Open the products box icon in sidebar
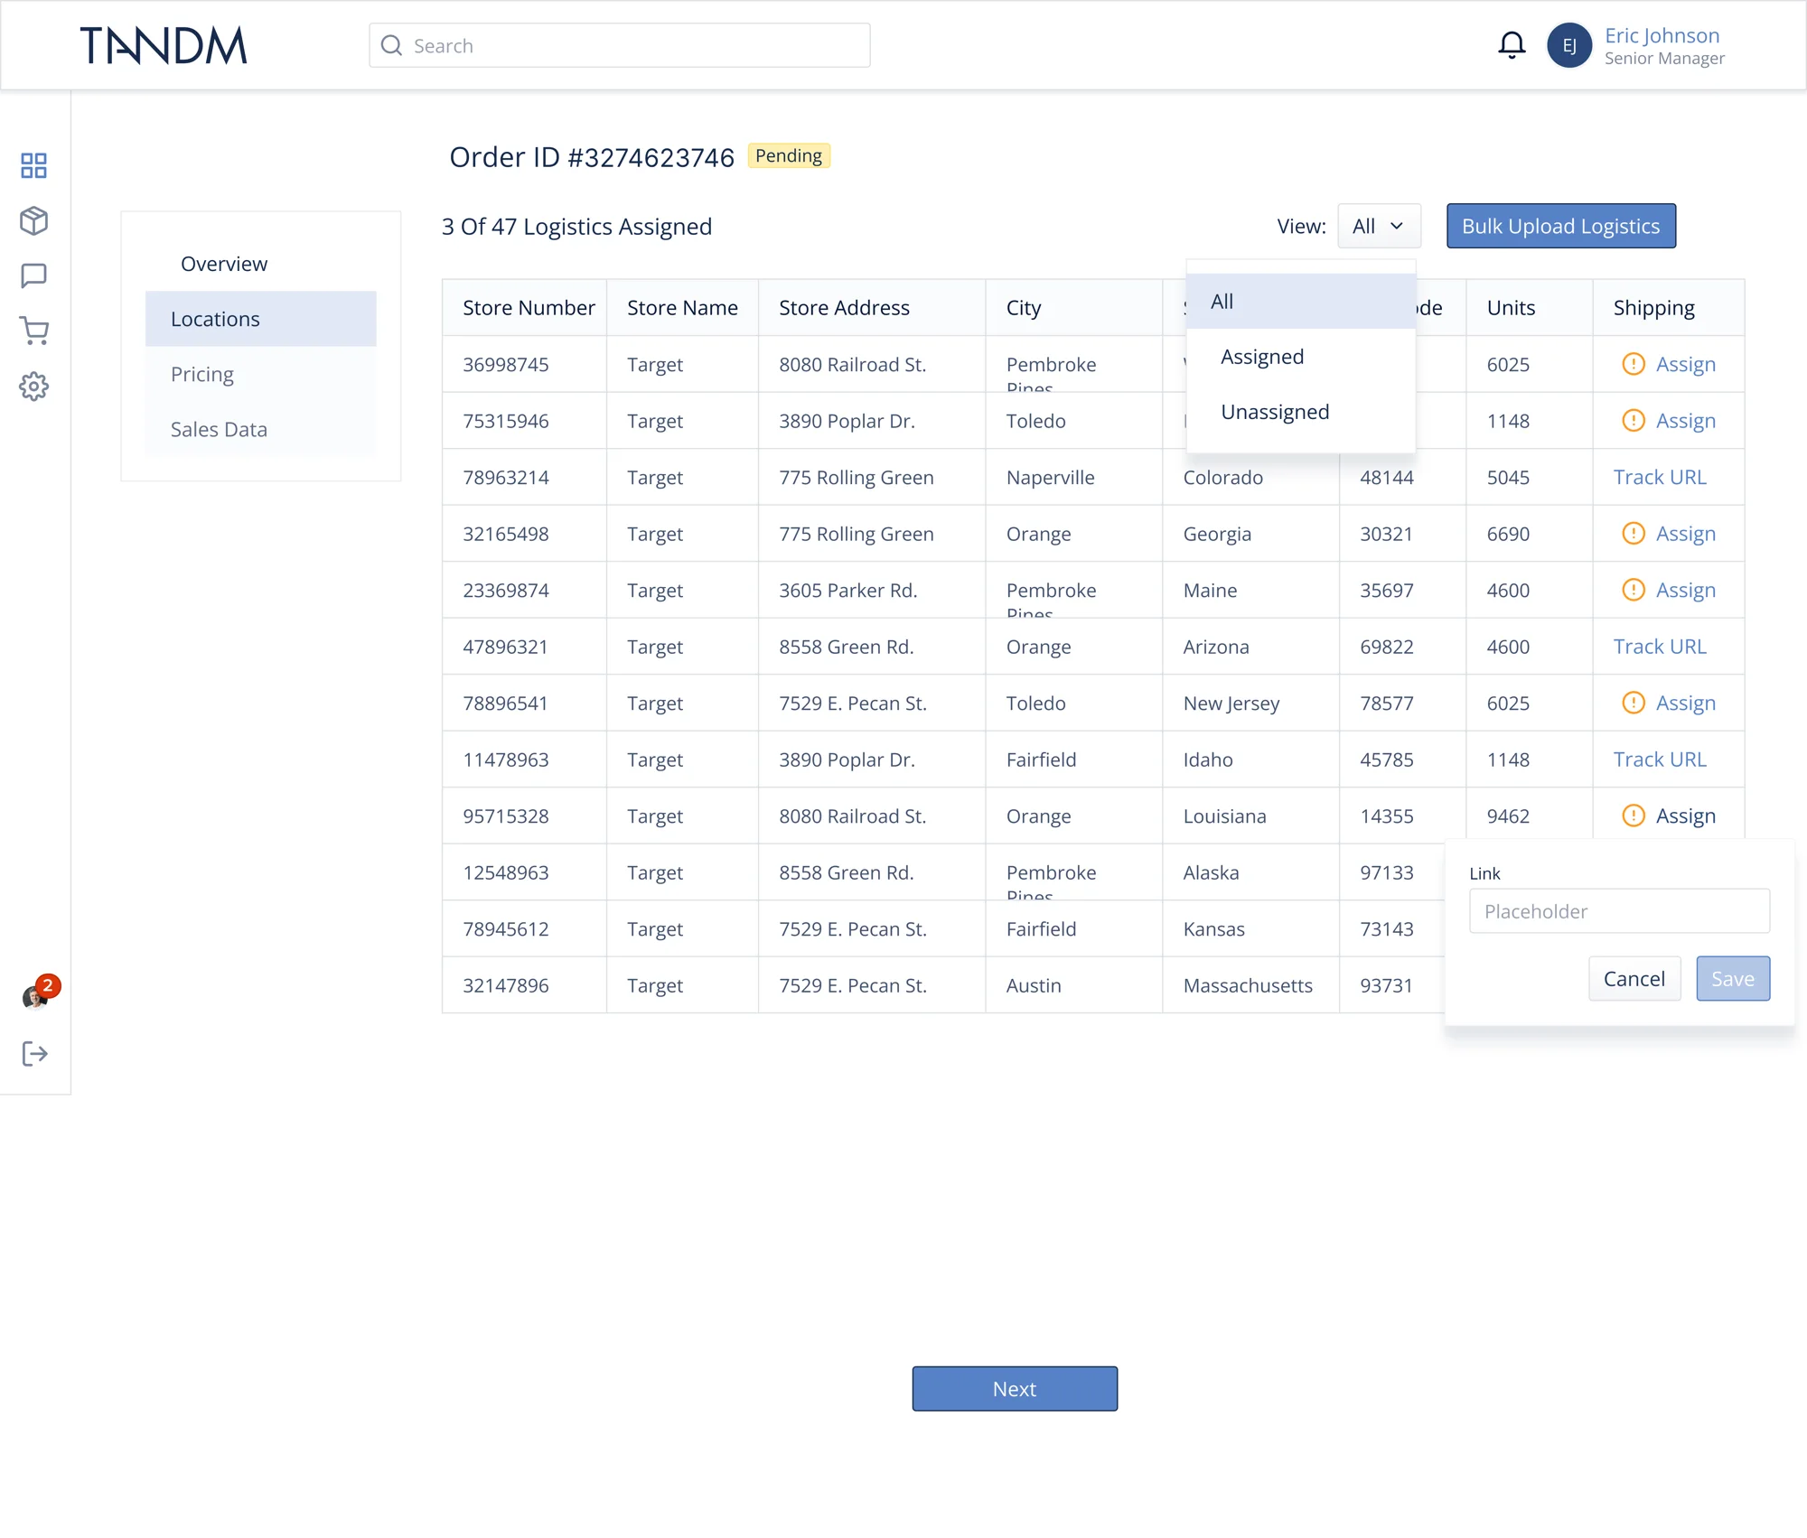Image resolution: width=1807 pixels, height=1538 pixels. point(33,220)
